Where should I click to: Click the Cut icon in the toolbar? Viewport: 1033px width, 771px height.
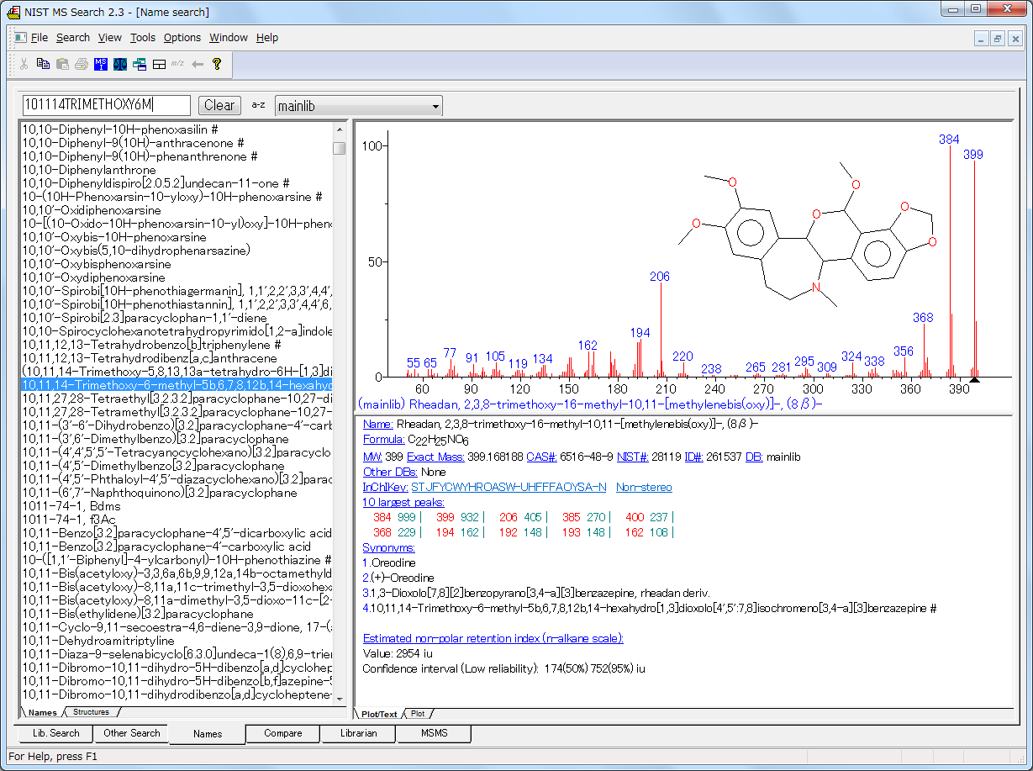pos(24,64)
